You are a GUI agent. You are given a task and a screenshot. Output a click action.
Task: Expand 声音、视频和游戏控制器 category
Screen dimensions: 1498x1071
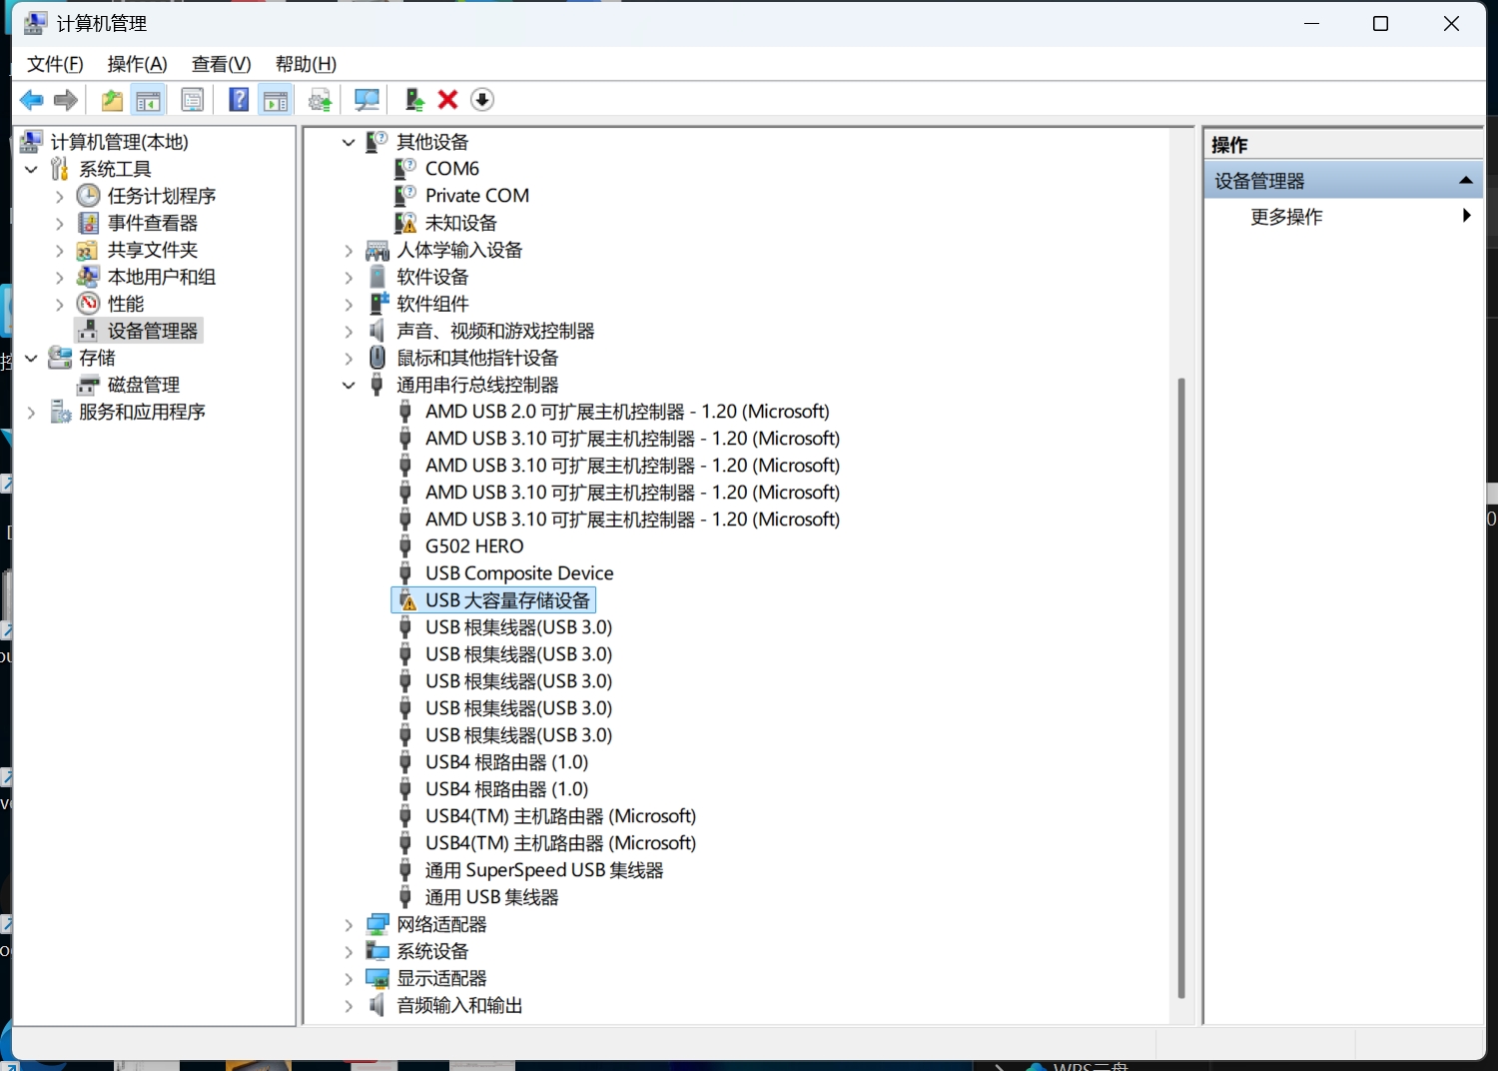(x=349, y=331)
